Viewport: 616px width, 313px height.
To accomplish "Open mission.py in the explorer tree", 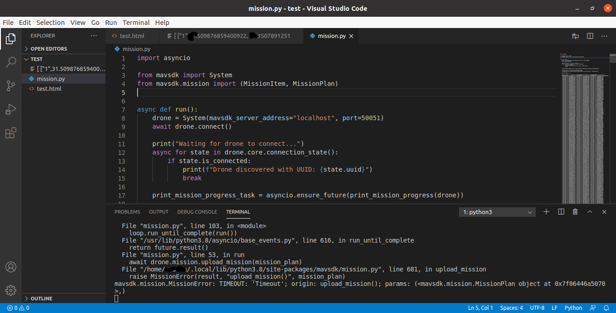I will 64,79.
